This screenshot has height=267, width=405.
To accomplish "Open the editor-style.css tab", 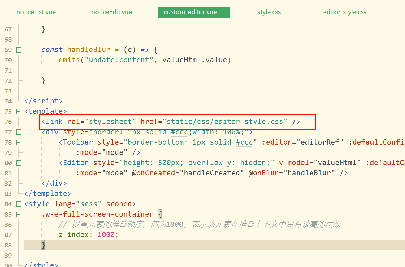I will tap(345, 12).
